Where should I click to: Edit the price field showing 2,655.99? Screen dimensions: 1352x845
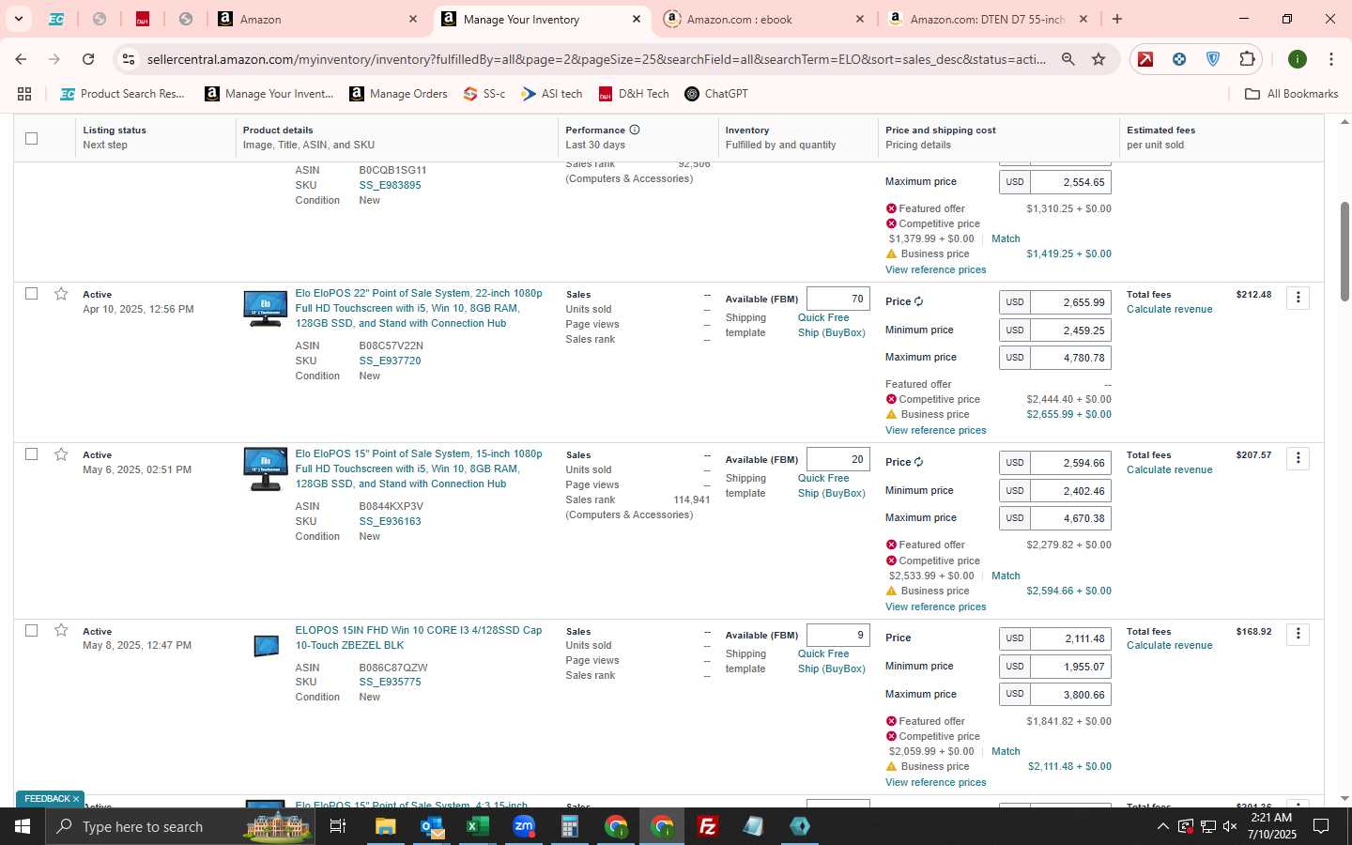1070,302
